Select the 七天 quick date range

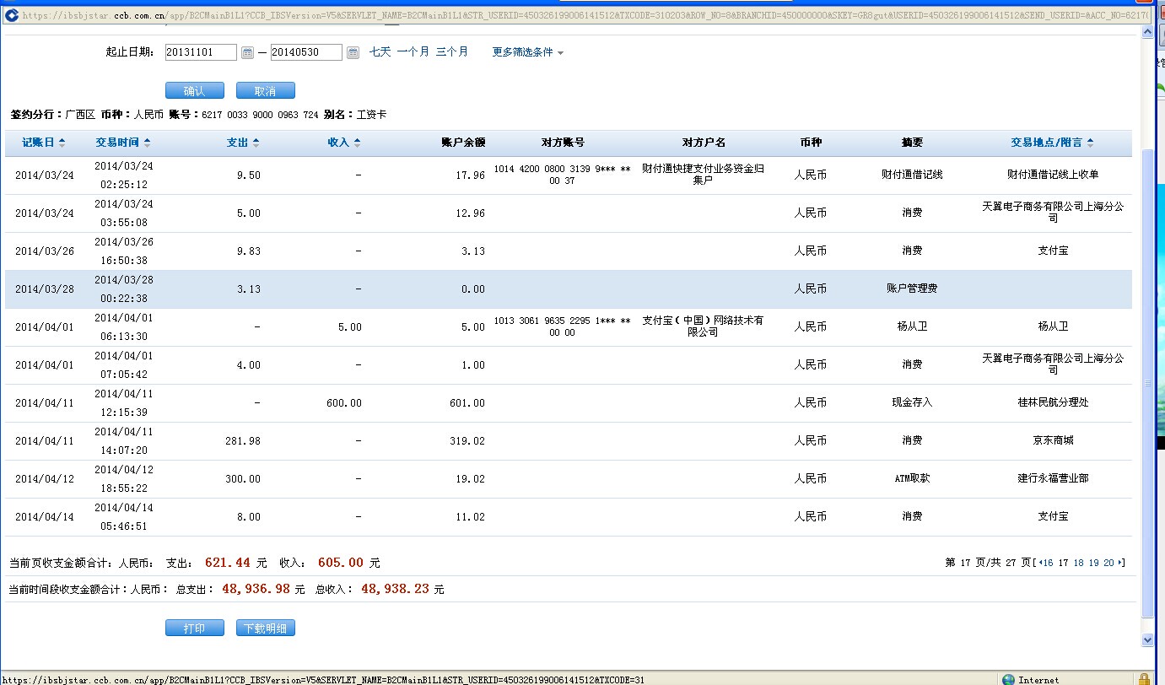pos(380,52)
